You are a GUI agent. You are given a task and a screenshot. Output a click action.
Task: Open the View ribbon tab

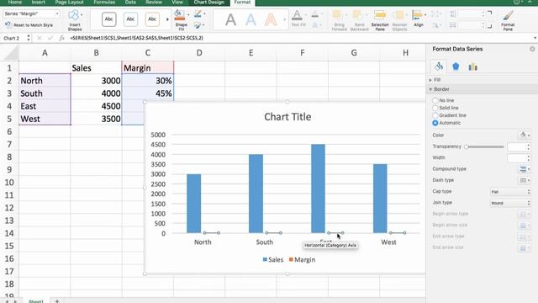tap(177, 2)
